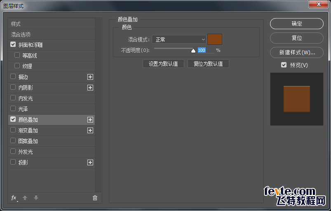Open the fx effects menu icon

pyautogui.click(x=14, y=198)
